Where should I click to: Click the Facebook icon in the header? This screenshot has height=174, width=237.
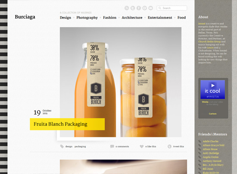139,8
